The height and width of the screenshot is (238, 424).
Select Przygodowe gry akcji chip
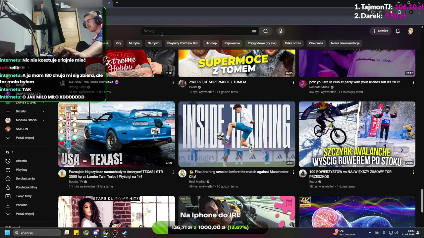point(262,43)
